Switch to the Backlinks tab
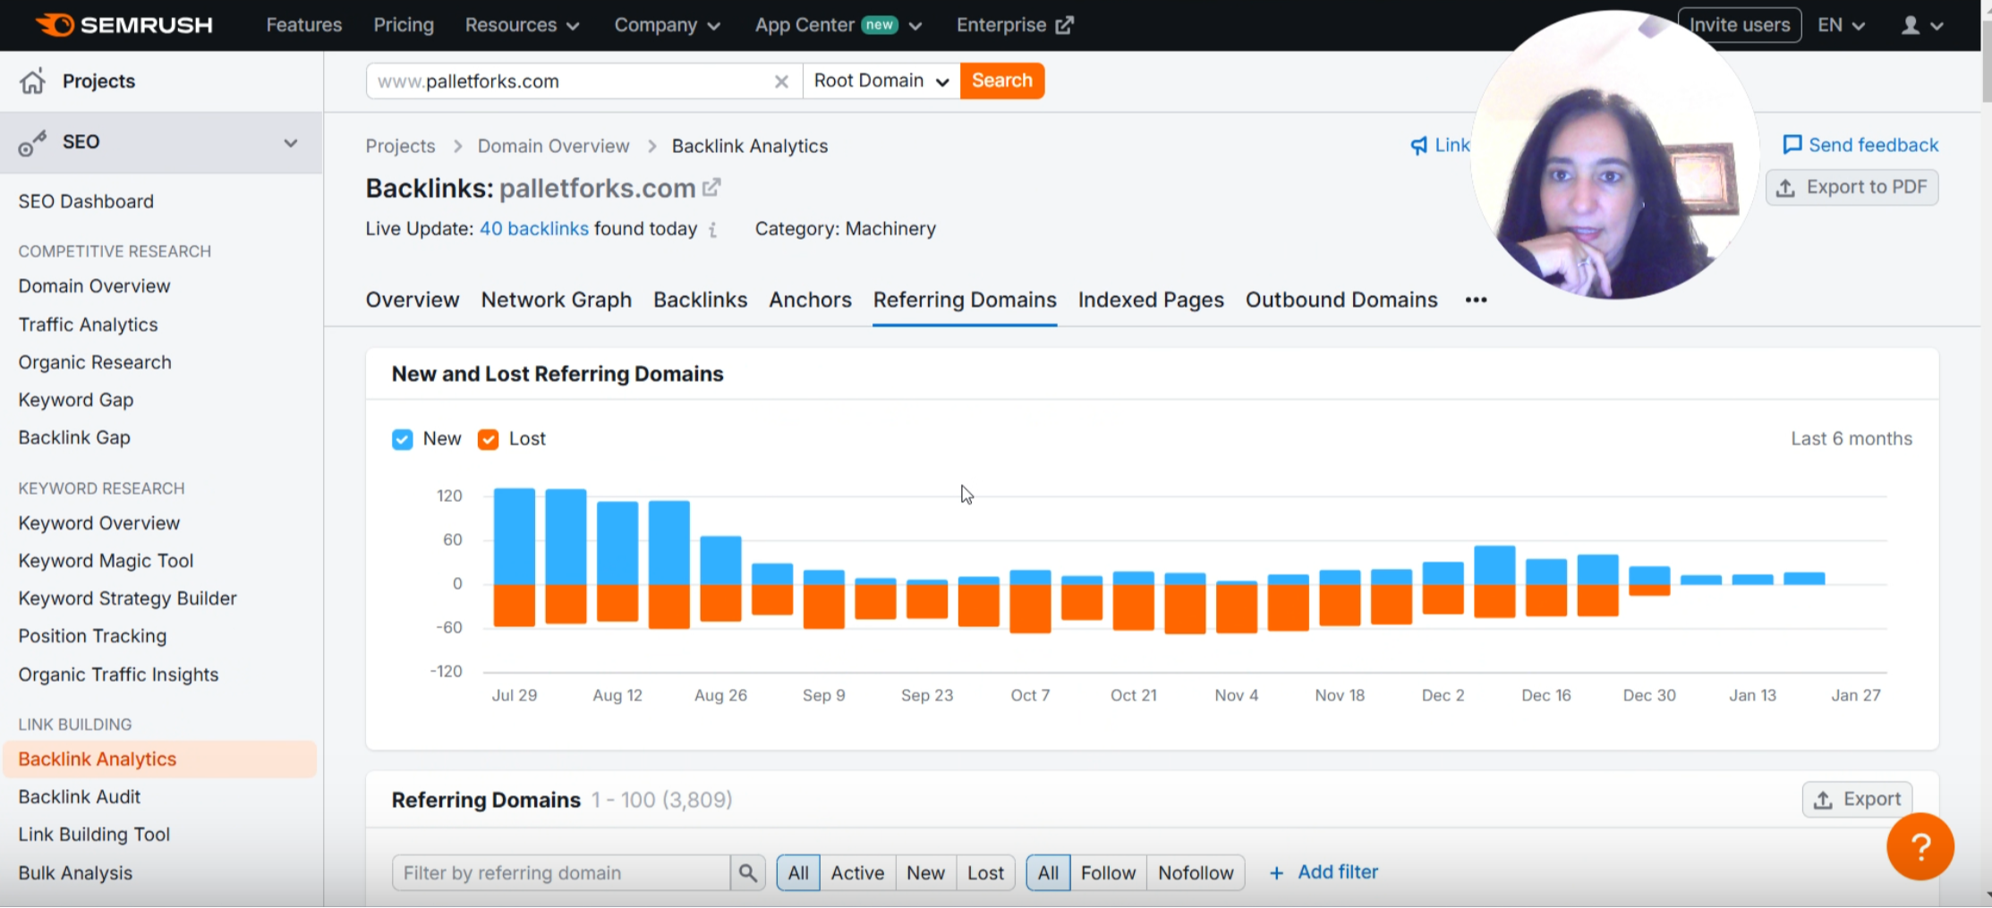Image resolution: width=1992 pixels, height=908 pixels. pos(701,301)
